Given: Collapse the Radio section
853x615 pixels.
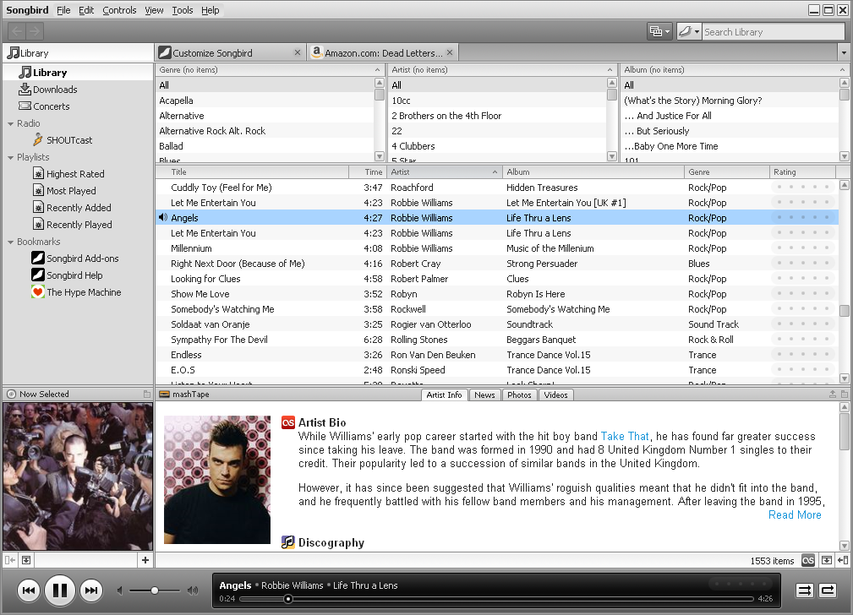Looking at the screenshot, I should [x=10, y=124].
